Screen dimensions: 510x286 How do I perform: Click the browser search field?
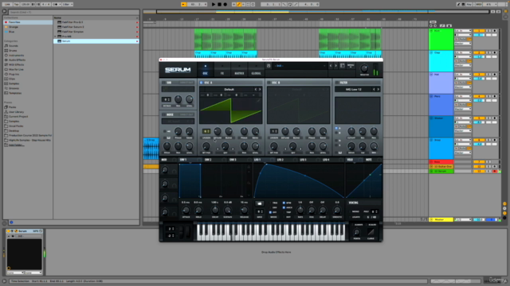pos(73,12)
